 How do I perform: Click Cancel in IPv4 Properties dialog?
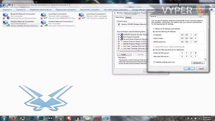coord(201,69)
